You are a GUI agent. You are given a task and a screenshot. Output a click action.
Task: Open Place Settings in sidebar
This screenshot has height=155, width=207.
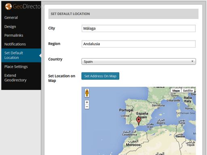[x=16, y=67]
